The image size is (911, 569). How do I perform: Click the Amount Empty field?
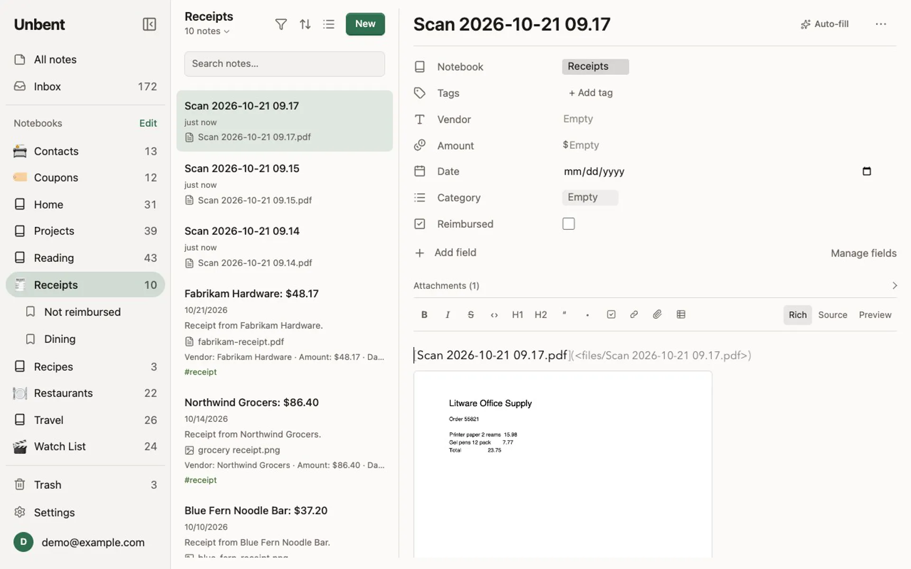[x=581, y=145]
